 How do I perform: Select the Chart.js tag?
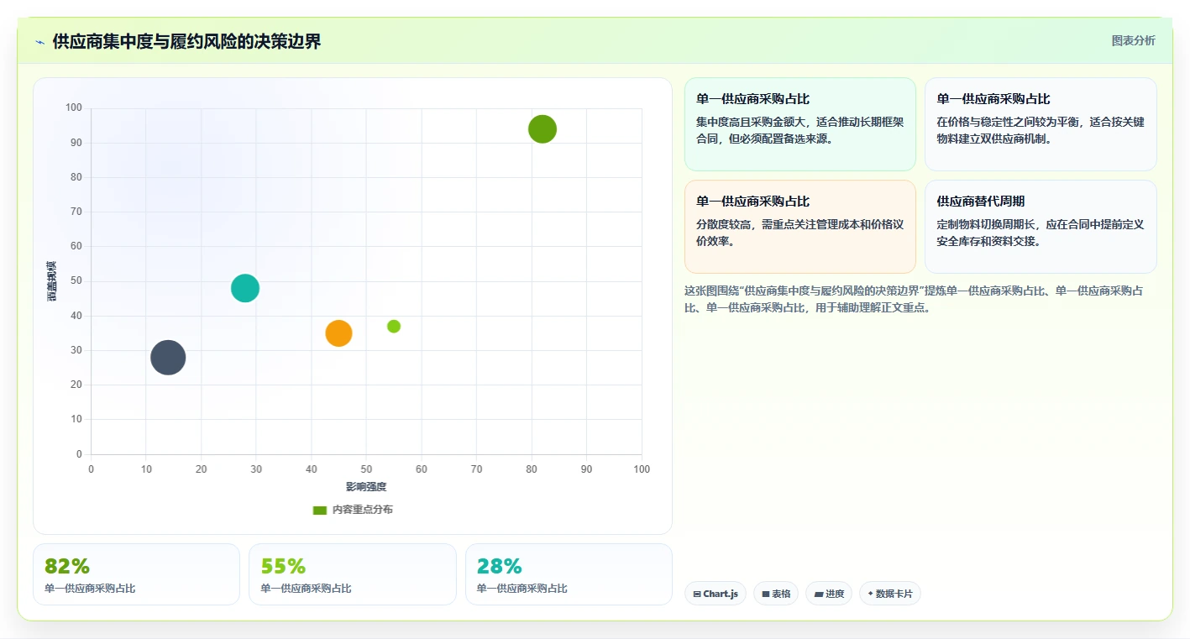(716, 594)
